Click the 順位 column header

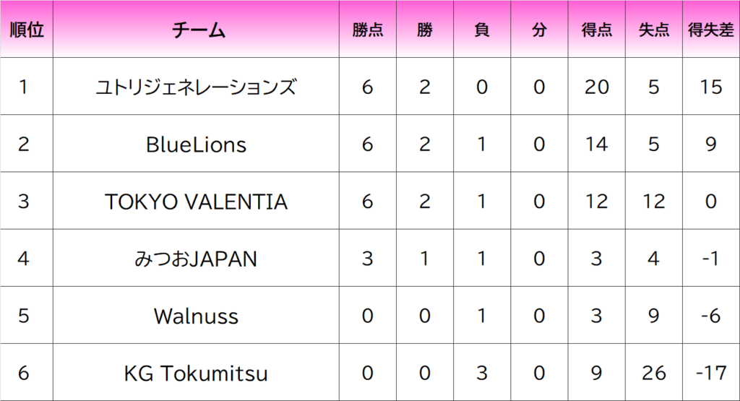click(27, 29)
